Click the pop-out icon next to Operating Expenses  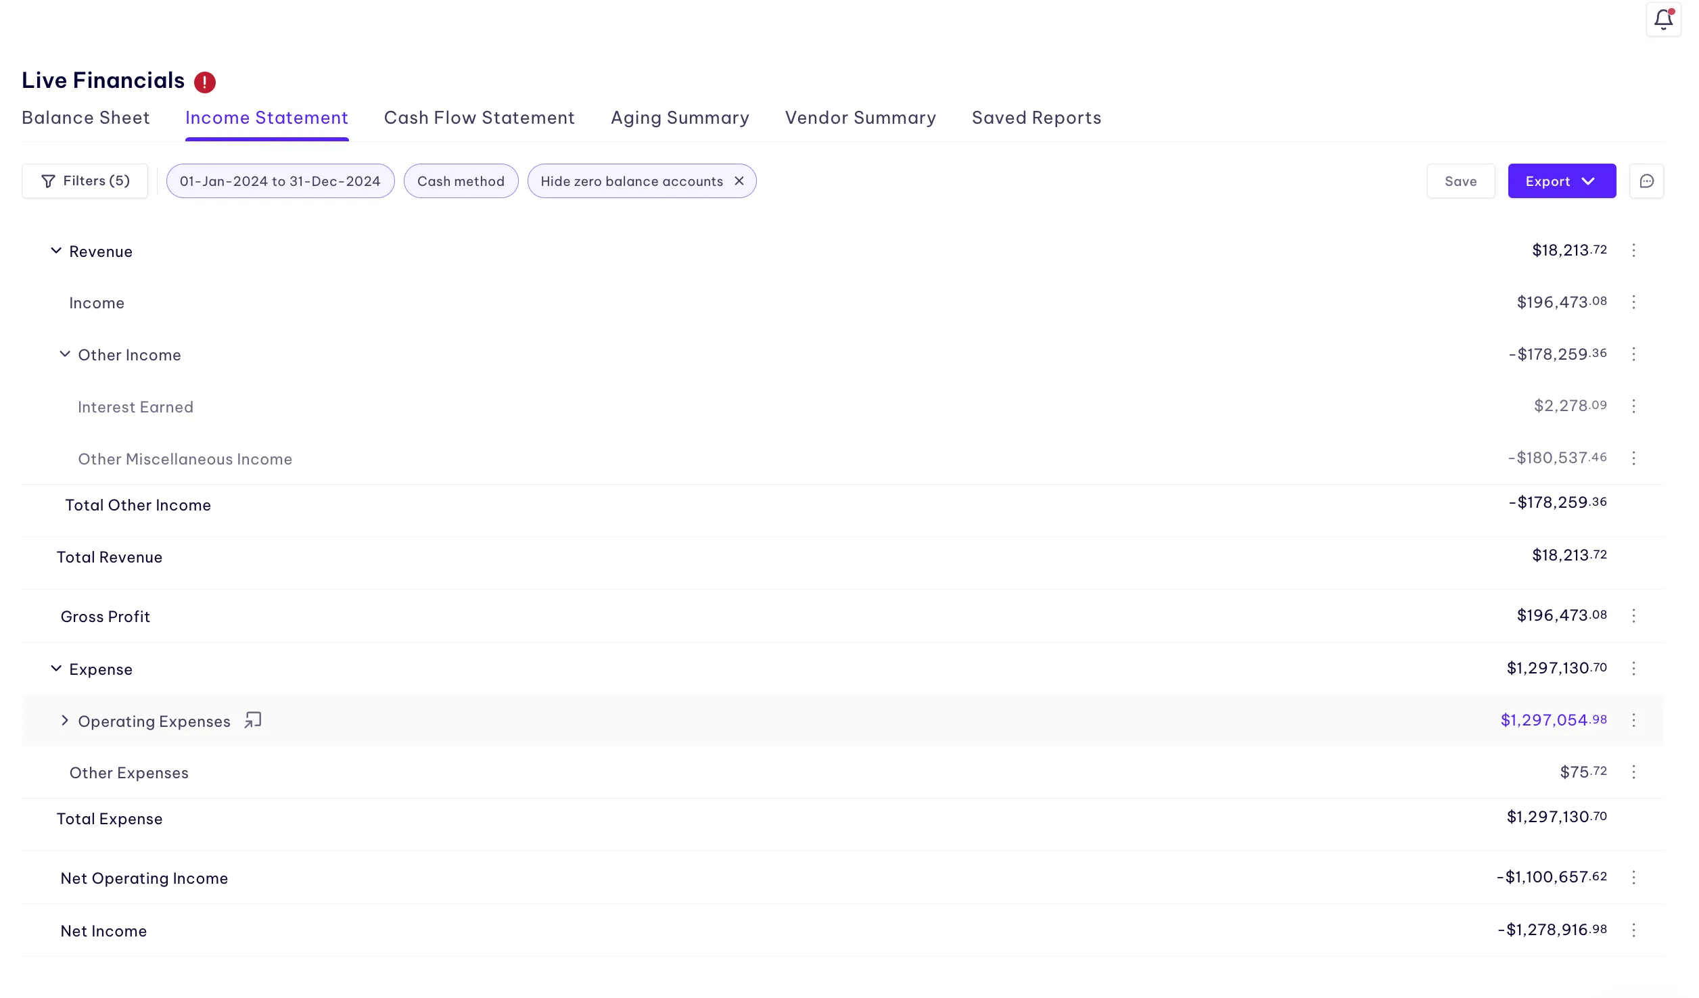click(253, 720)
